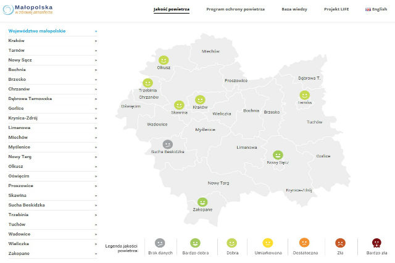Click the Kraków smiley marker on map

200,99
